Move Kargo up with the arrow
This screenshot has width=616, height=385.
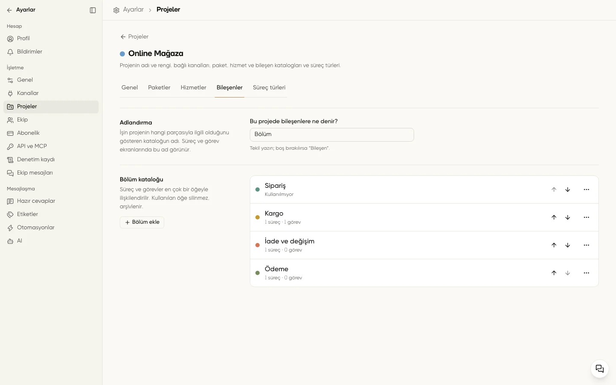pyautogui.click(x=554, y=217)
